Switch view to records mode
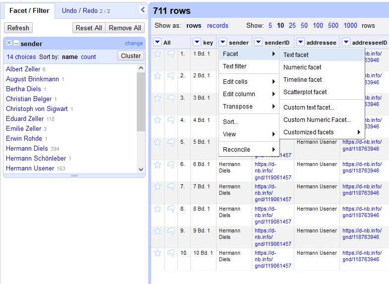The height and width of the screenshot is (284, 389). click(x=218, y=25)
